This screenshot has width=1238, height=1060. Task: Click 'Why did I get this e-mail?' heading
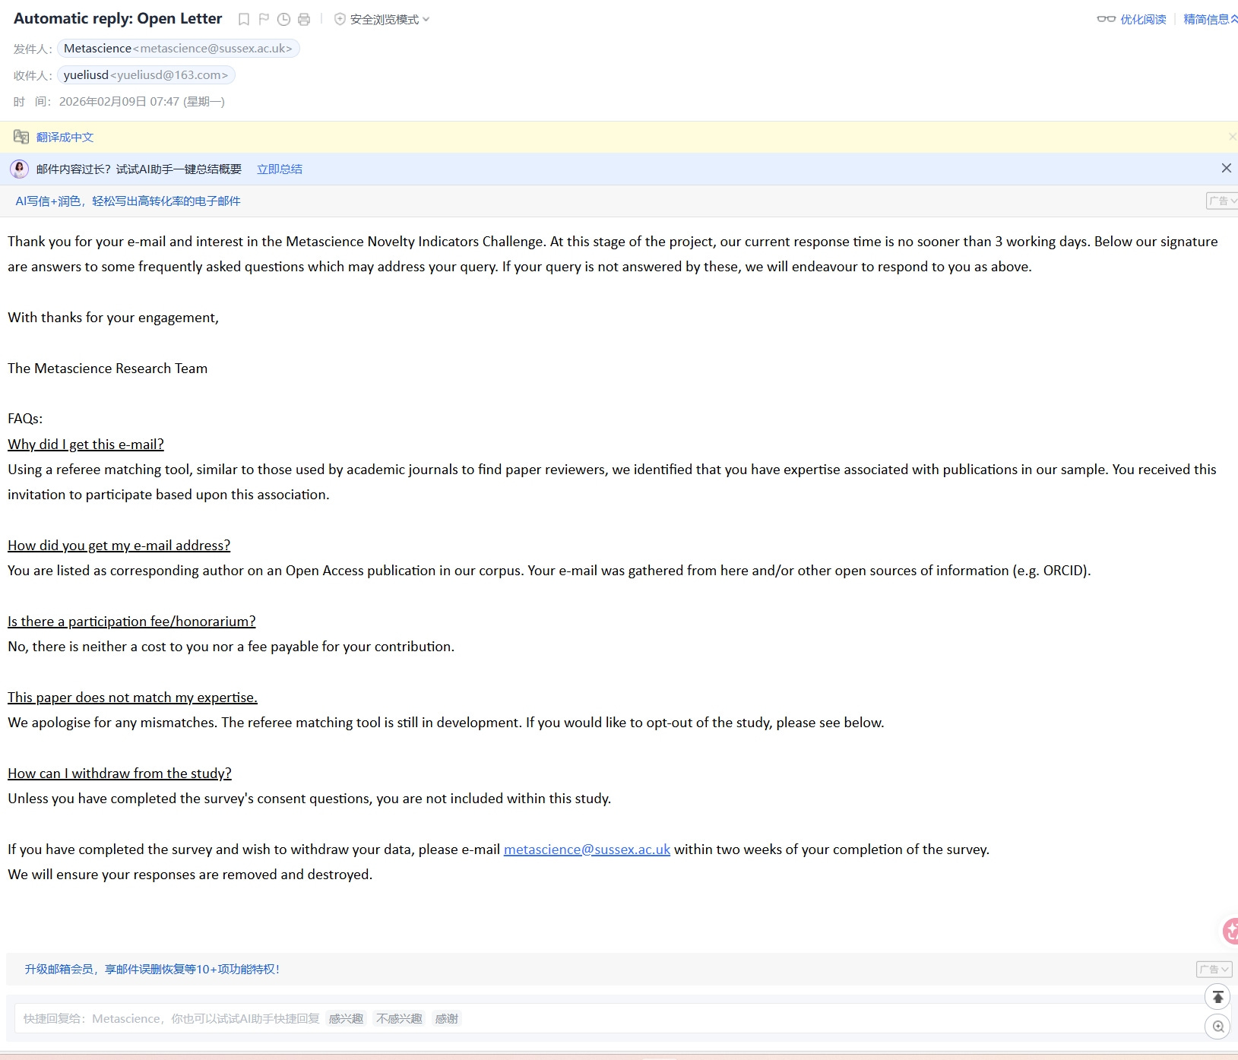(86, 445)
